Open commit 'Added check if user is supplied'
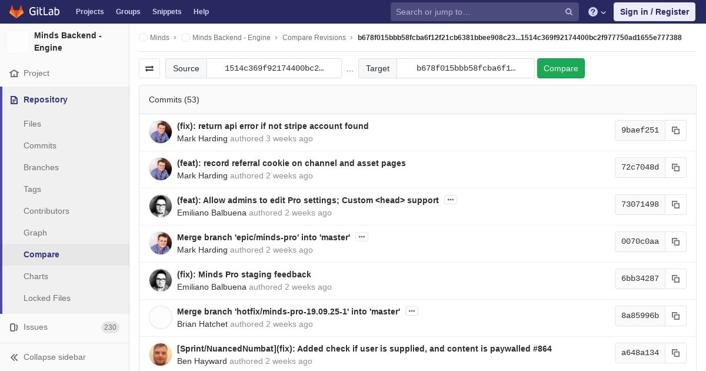Screen dimensions: 706x371 click(x=364, y=349)
